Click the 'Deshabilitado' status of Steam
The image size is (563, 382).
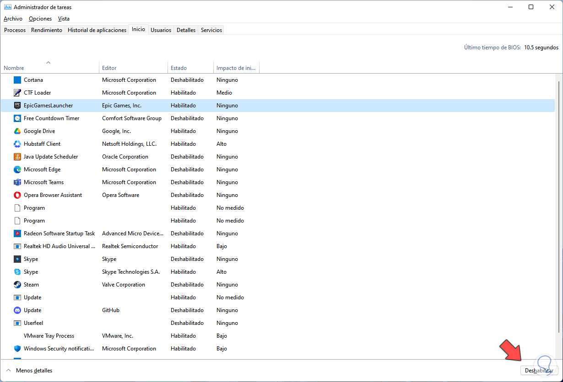(x=187, y=285)
